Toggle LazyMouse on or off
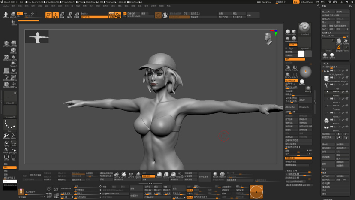The height and width of the screenshot is (200, 355). [x=291, y=81]
